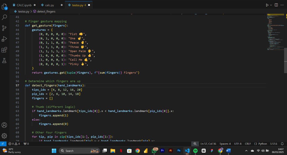Change the UTF-8 file encoding
This screenshot has height=155, width=287.
click(238, 144)
